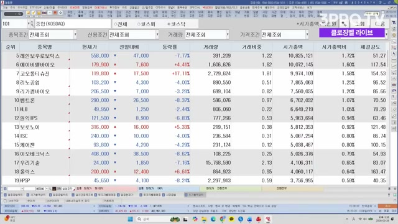
Task: Select the HPSP stock name
Action: (x=25, y=180)
